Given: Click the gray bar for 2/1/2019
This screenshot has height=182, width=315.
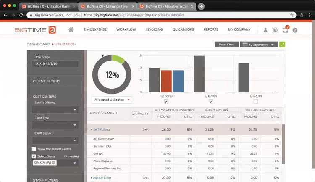Looking at the screenshot, I should pyautogui.click(x=199, y=74).
